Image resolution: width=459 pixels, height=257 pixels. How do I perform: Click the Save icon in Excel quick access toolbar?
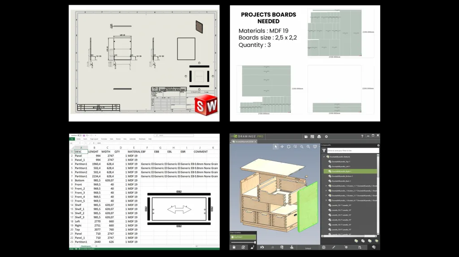click(x=84, y=135)
